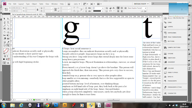
Task: Open the Swatches panel
Action: tap(172, 58)
